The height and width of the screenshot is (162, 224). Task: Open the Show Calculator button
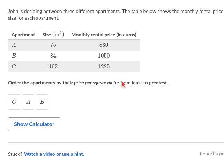point(34,124)
